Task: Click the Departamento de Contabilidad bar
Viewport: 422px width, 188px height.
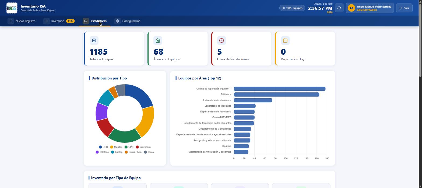Action: [x=242, y=129]
